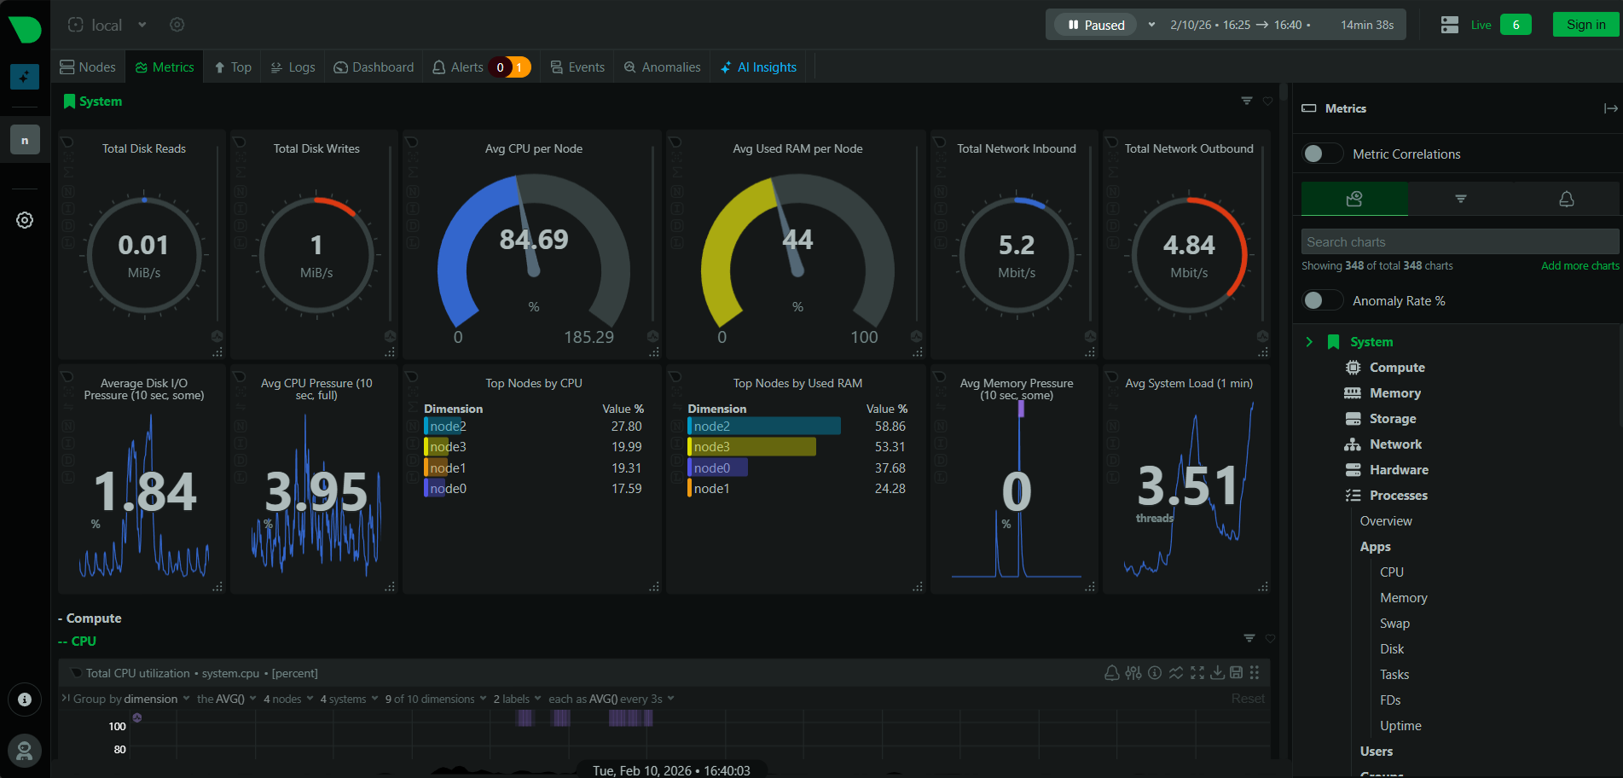
Task: Open chart settings sliders icon on system.cpu
Action: (x=1133, y=673)
